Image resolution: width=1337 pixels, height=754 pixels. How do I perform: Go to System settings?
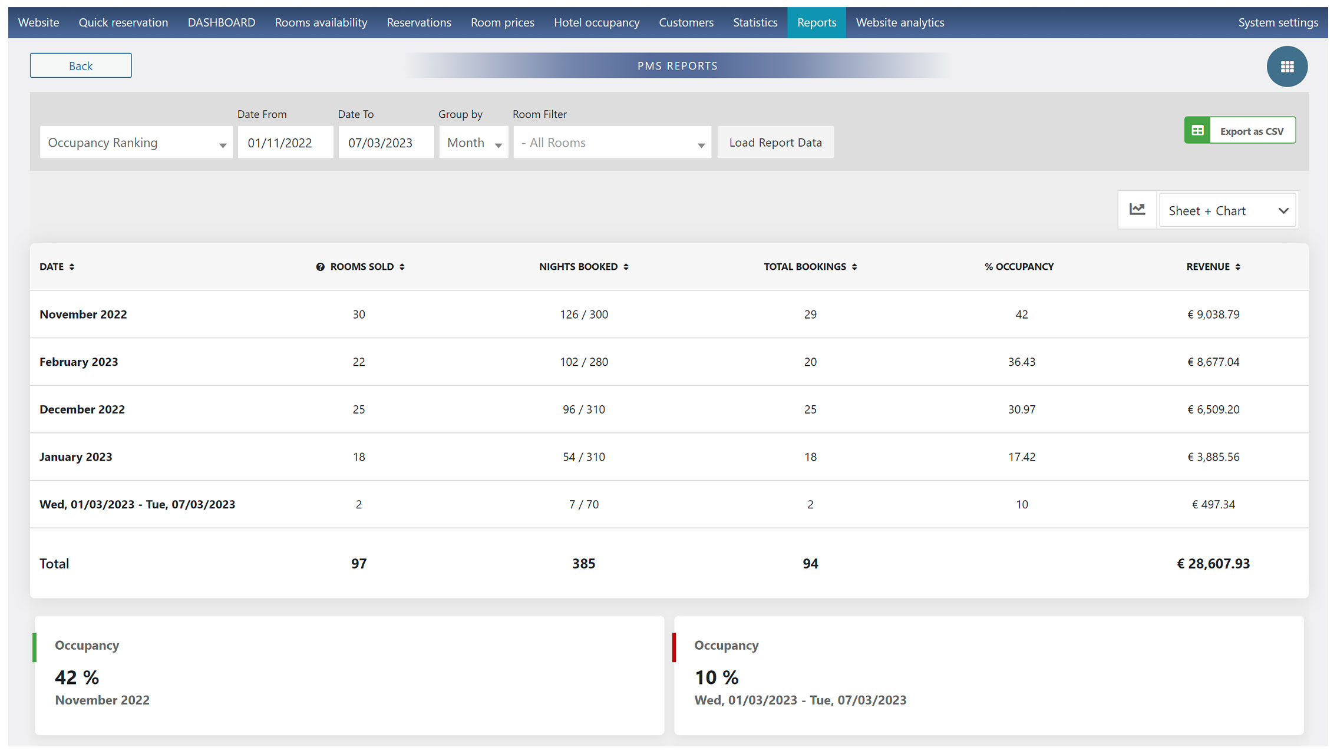pyautogui.click(x=1278, y=22)
